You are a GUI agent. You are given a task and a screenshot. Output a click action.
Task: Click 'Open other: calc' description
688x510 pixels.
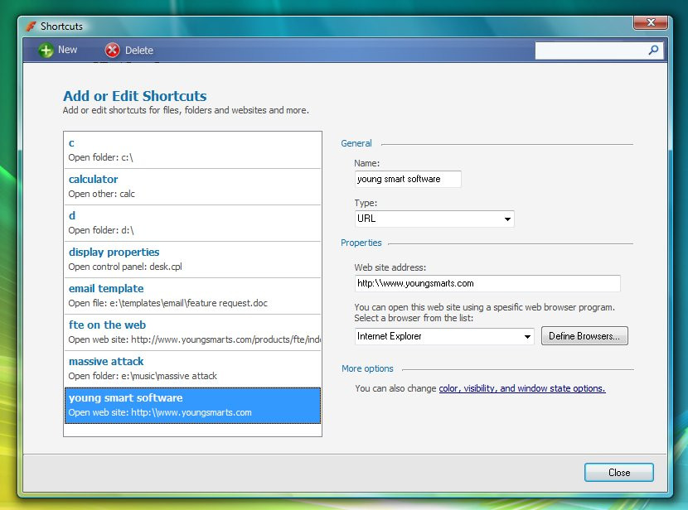coord(101,194)
